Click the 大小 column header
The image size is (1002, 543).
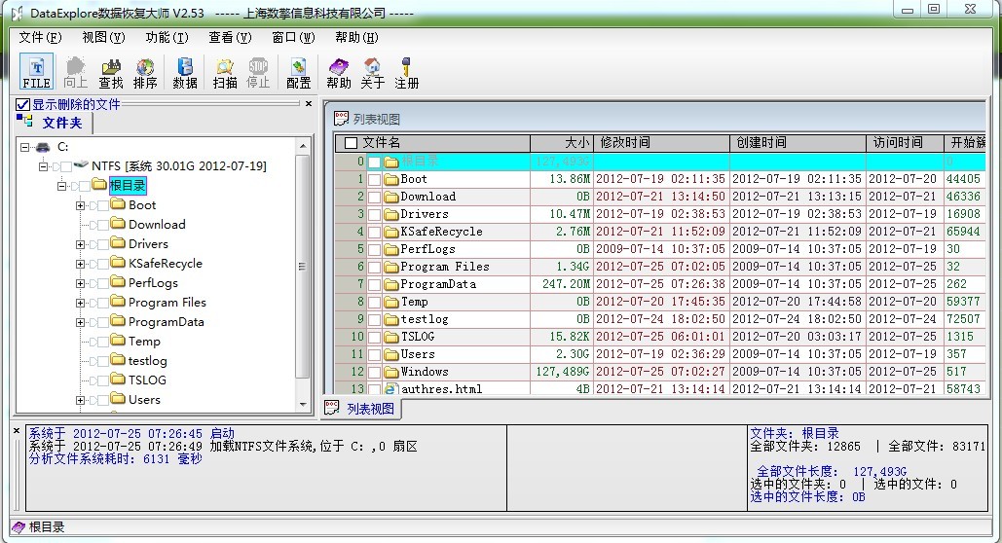(561, 143)
